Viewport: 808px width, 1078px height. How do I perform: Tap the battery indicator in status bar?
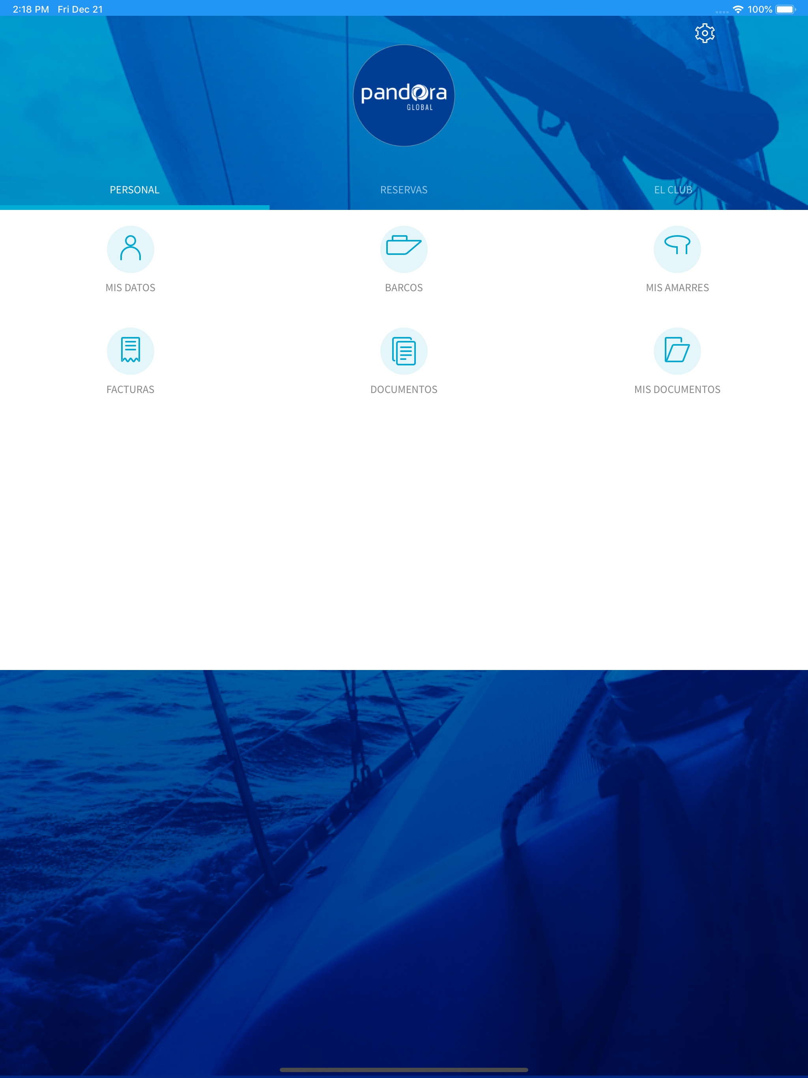pos(785,9)
